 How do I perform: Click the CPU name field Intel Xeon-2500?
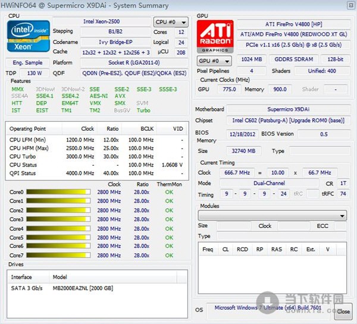pos(102,21)
